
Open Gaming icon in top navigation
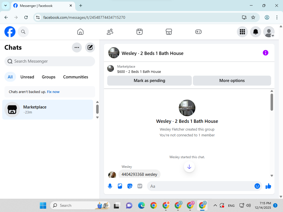198,32
